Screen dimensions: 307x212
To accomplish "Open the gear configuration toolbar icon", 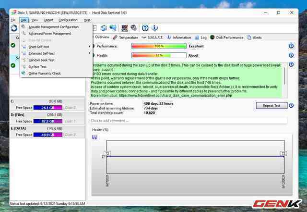I will pos(134,28).
